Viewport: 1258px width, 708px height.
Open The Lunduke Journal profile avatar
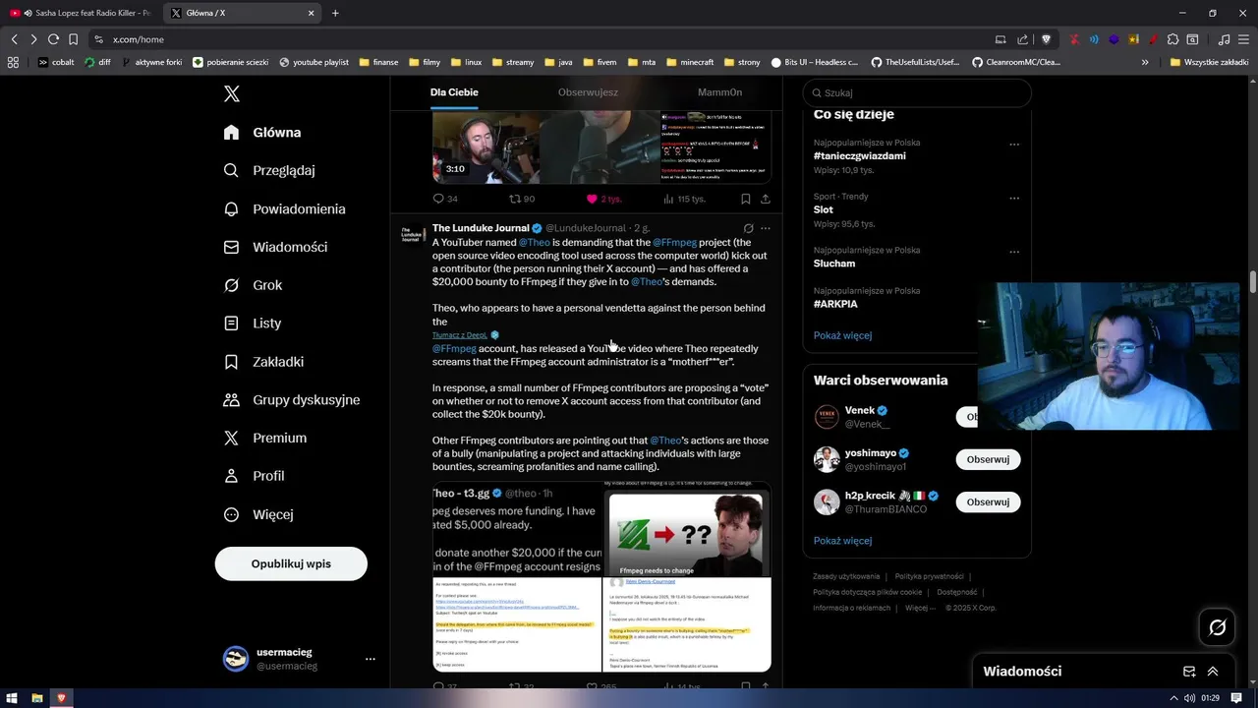[413, 236]
